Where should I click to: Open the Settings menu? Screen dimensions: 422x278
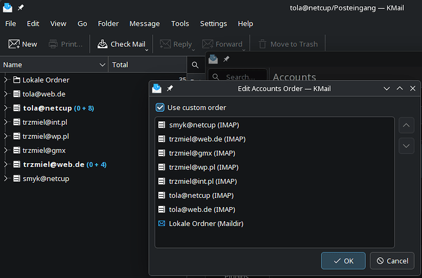pos(213,24)
